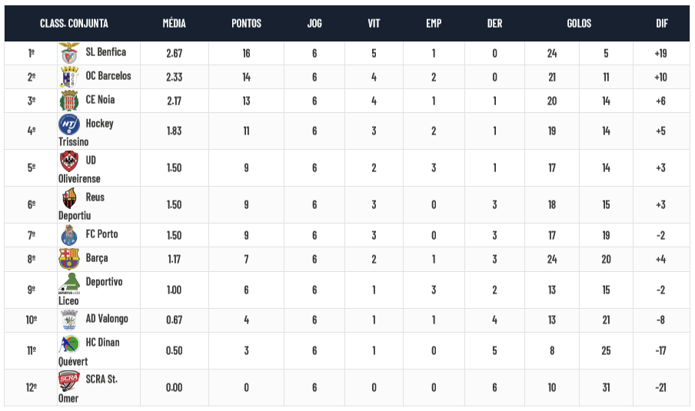
Task: Click the SL Benfica eagle crest
Action: (69, 53)
